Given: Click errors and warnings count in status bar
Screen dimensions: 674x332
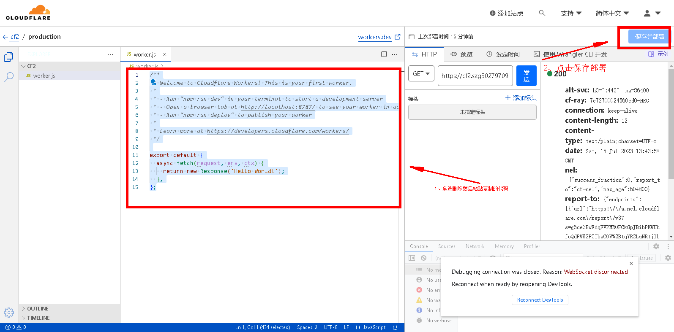Looking at the screenshot, I should [16, 327].
